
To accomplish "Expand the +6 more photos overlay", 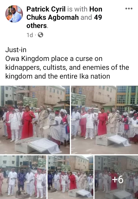I will (x=116, y=177).
